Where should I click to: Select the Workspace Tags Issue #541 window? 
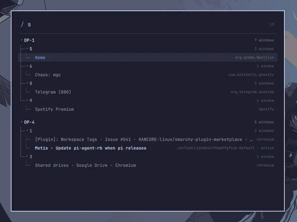tap(148, 139)
